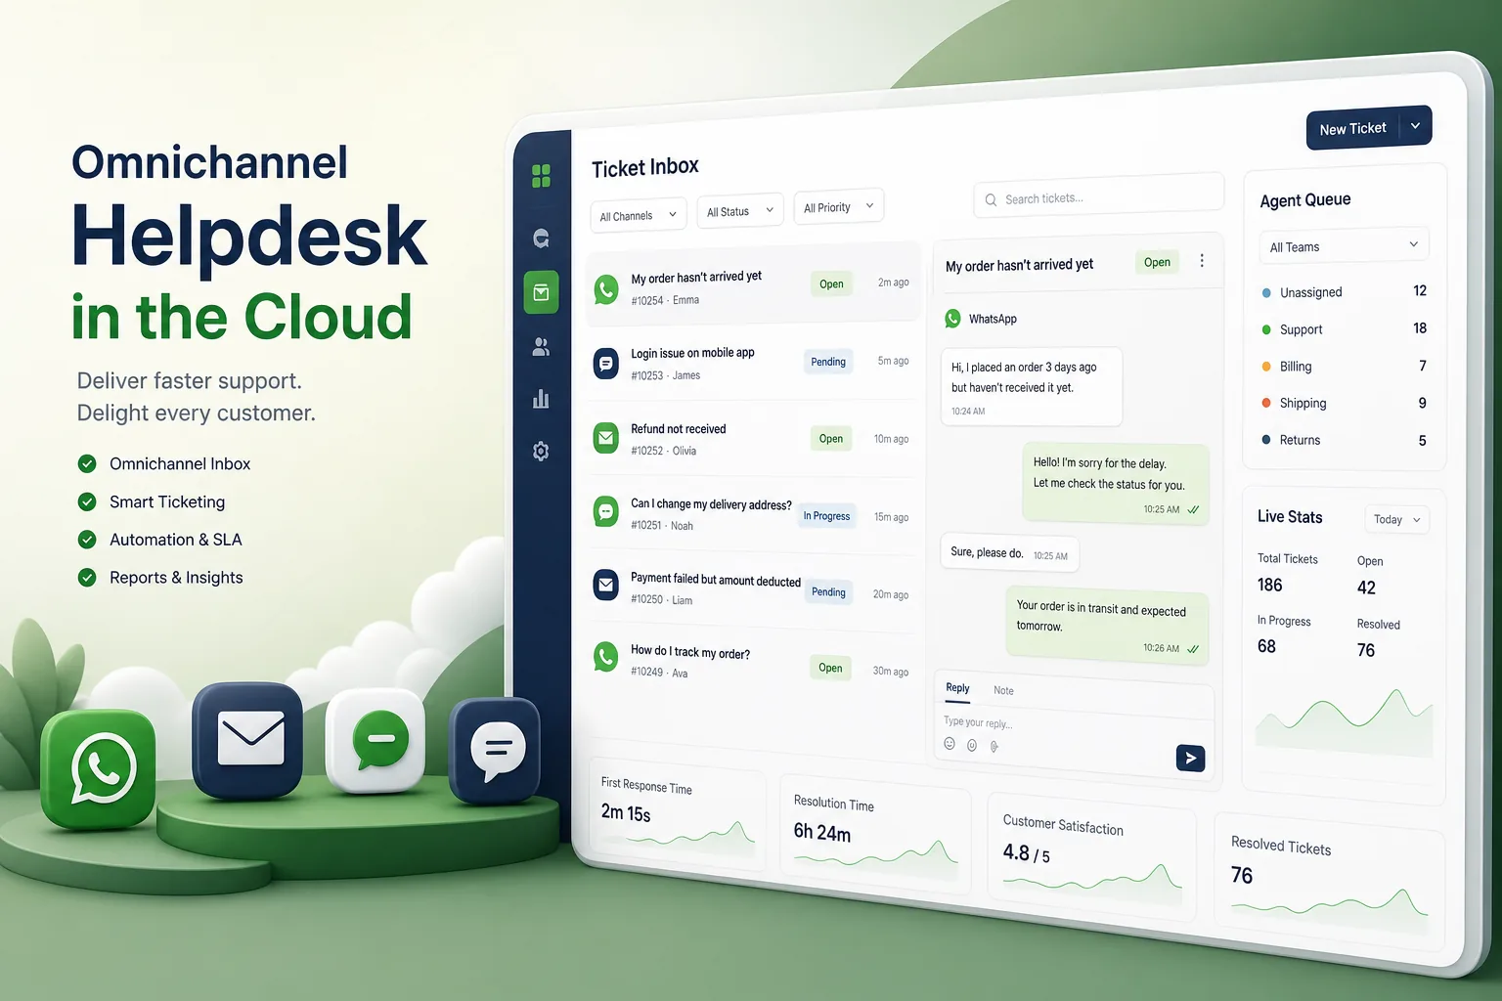Click Pending badge on Login issue ticket
The image size is (1502, 1001).
(828, 362)
